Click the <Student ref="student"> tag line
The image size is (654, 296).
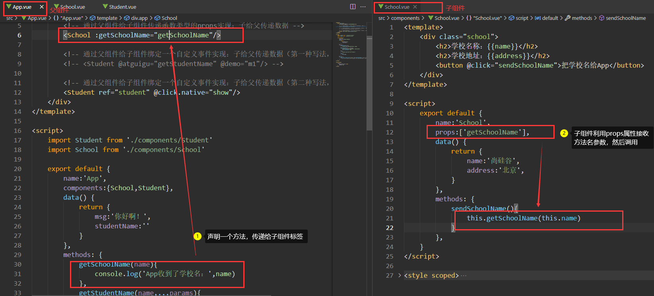coord(152,92)
